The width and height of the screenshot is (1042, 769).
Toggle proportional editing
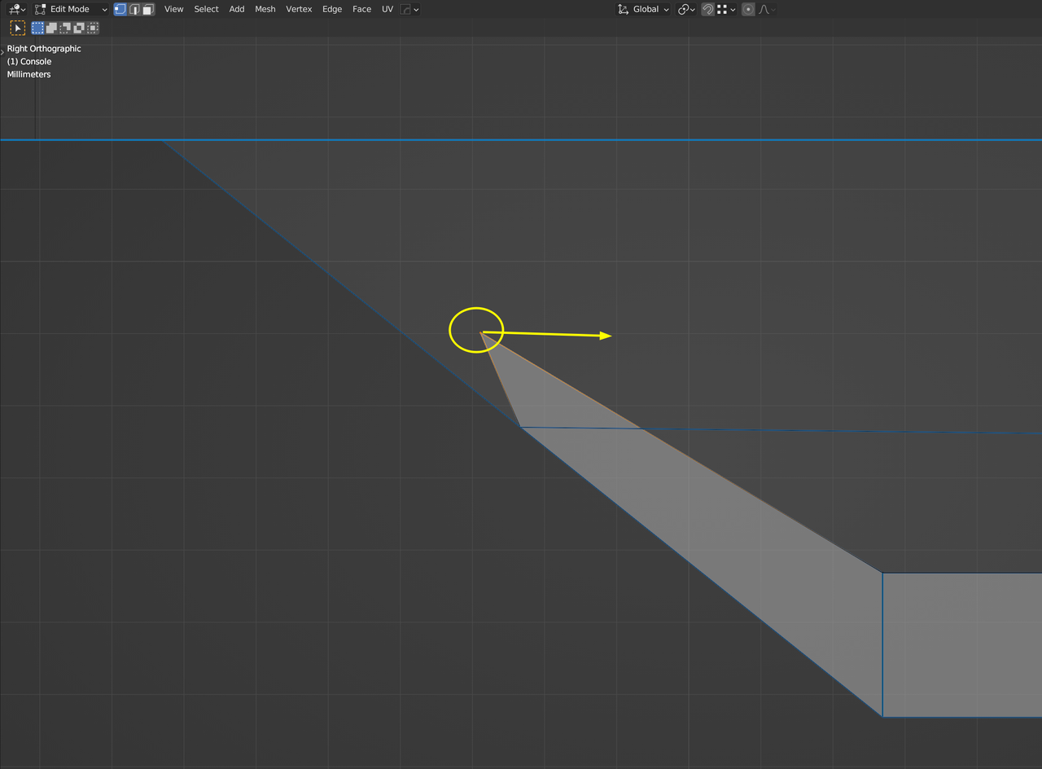[748, 9]
